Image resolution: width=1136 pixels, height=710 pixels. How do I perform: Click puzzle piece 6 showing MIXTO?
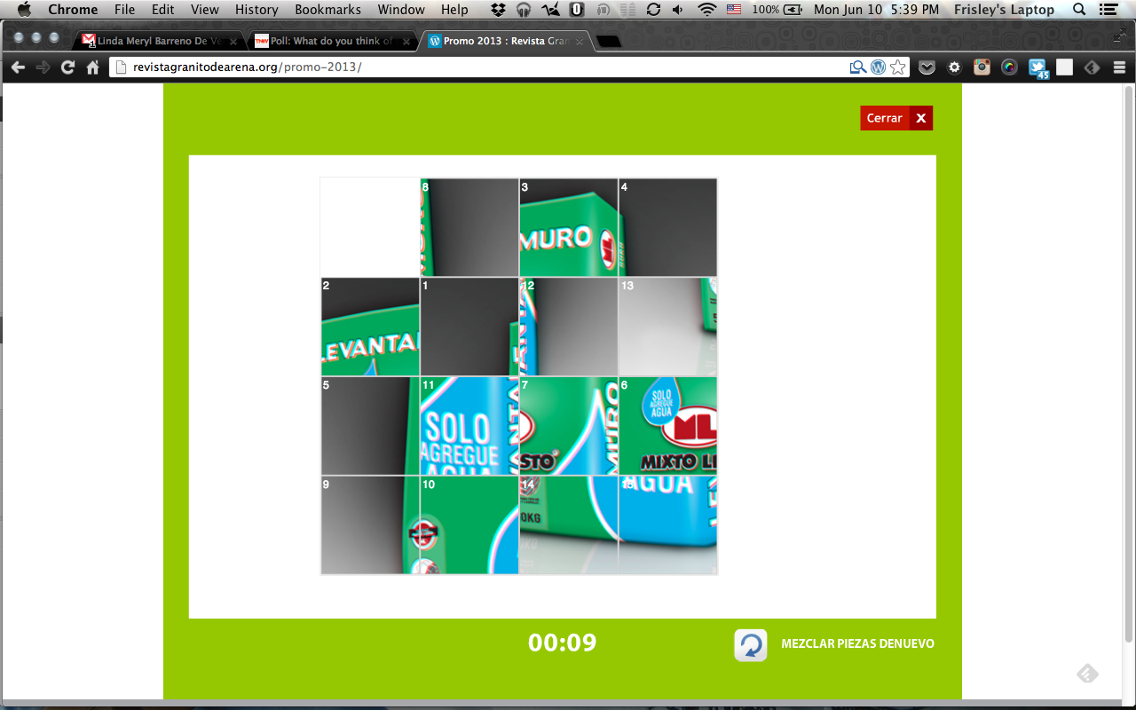(x=668, y=426)
